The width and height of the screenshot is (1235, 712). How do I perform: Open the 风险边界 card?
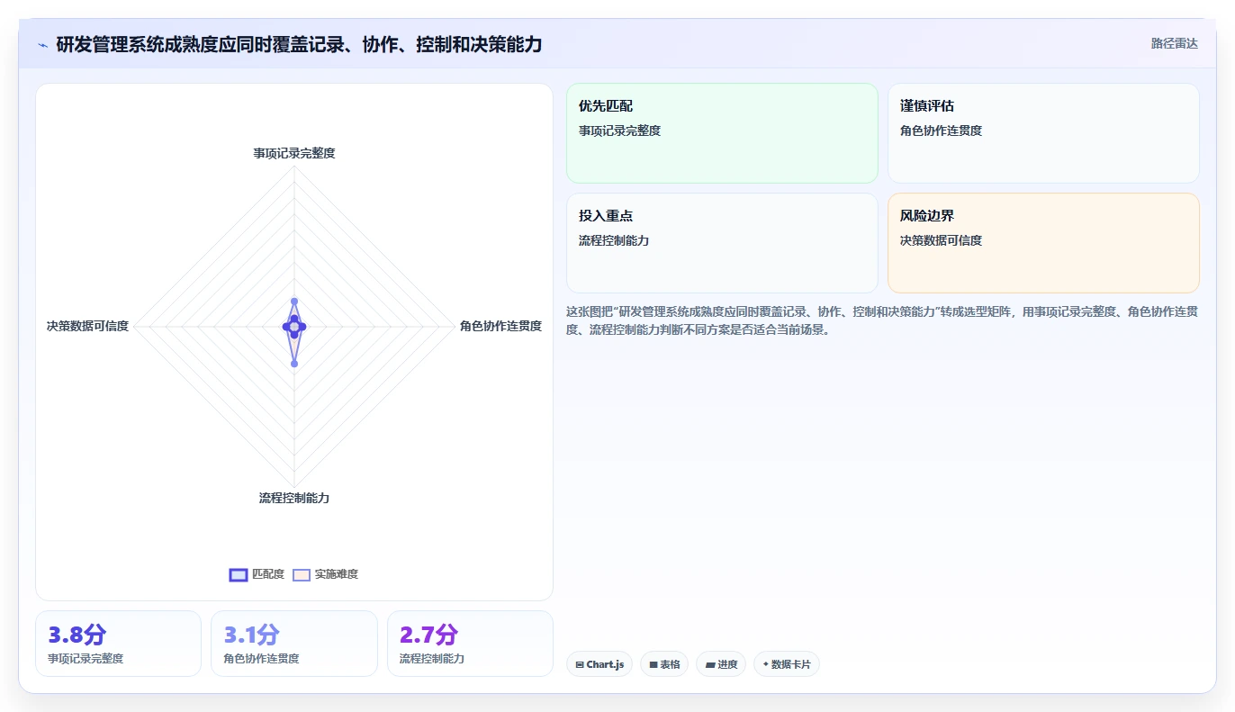tap(1043, 243)
